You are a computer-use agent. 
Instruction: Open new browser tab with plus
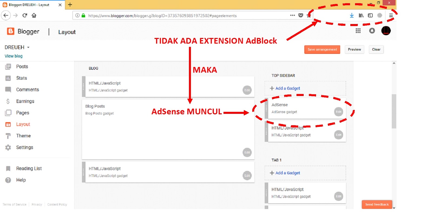tap(70, 5)
